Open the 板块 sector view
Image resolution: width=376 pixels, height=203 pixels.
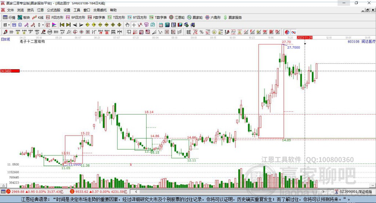(24, 18)
